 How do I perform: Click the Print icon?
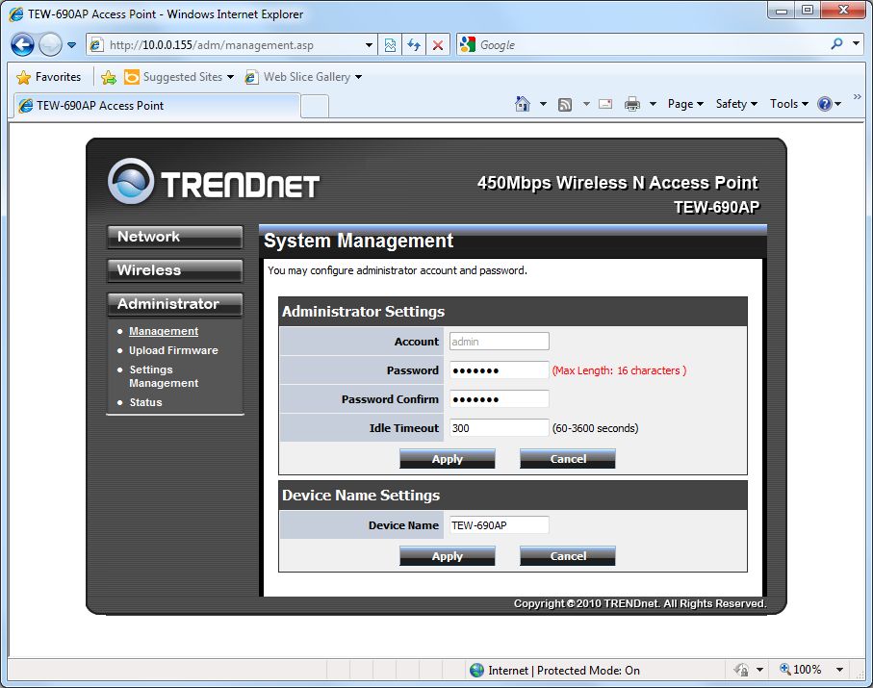click(x=632, y=104)
